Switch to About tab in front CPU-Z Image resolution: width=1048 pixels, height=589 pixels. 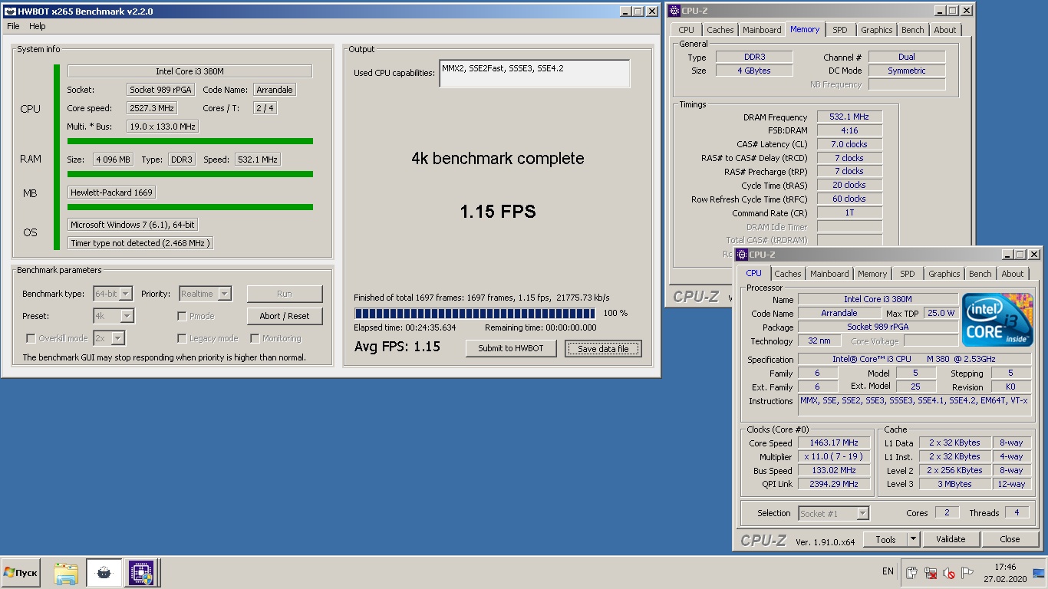[1012, 274]
